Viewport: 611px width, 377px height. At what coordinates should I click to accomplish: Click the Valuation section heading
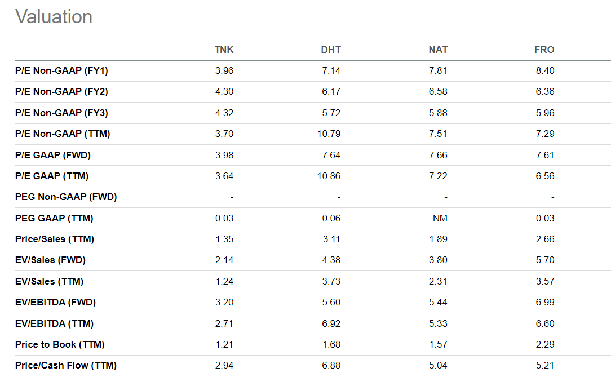[x=54, y=16]
